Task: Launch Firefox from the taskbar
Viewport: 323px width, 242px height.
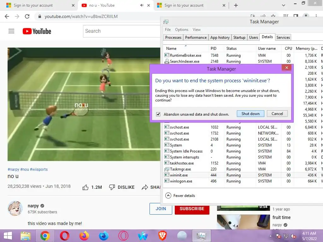Action: pos(84,236)
